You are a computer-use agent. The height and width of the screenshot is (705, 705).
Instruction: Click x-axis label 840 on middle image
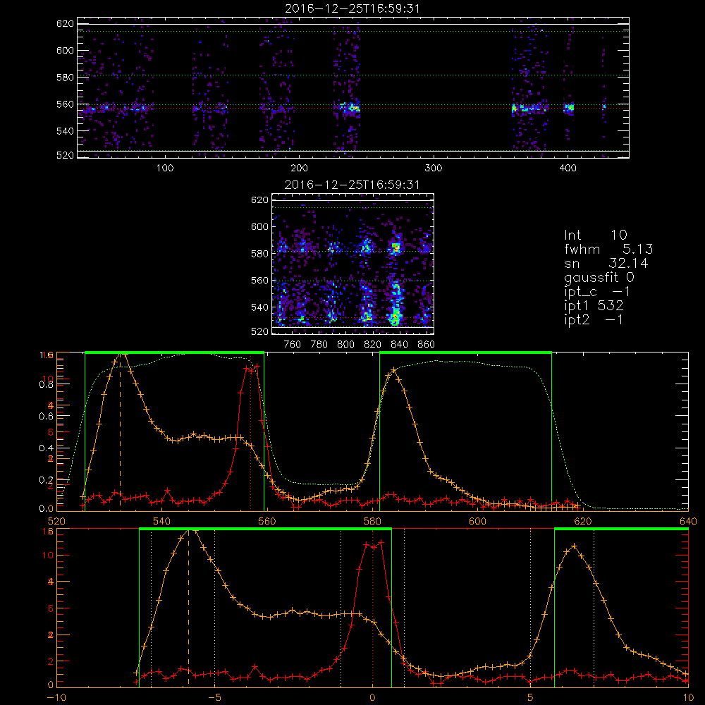pos(399,345)
